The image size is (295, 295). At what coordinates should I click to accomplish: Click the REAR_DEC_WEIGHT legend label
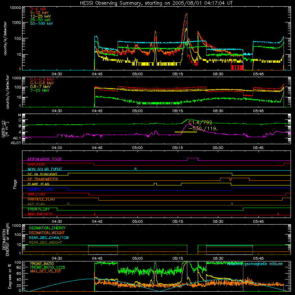coord(45,243)
